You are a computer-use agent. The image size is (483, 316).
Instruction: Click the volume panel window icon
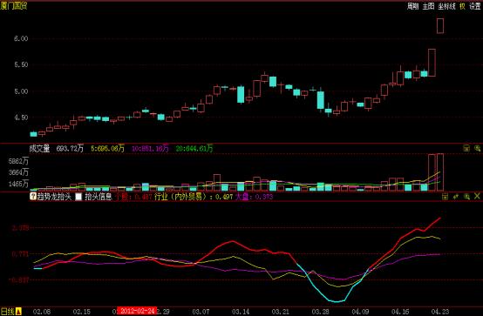coord(466,148)
